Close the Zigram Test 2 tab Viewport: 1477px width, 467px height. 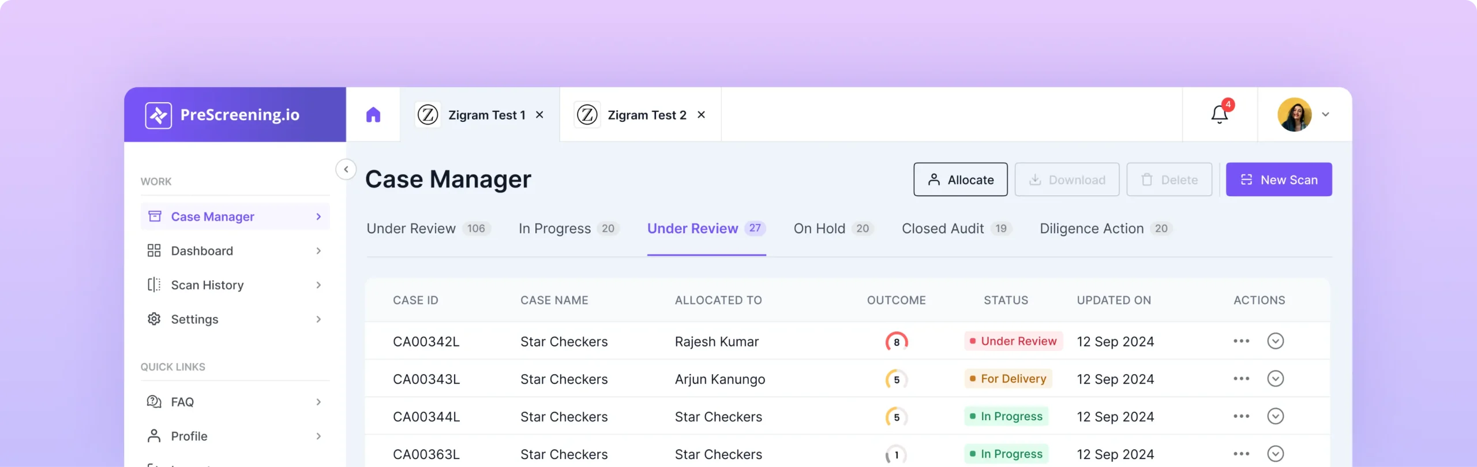701,115
